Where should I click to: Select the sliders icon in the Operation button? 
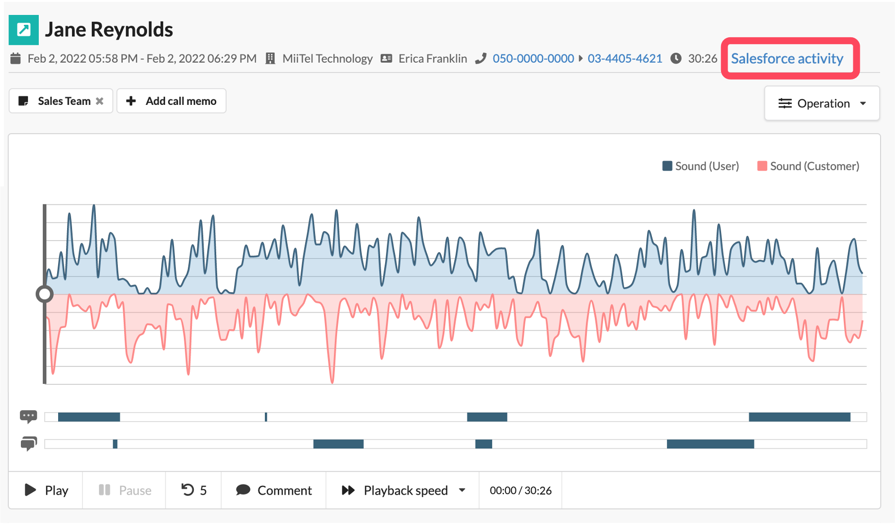coord(785,103)
